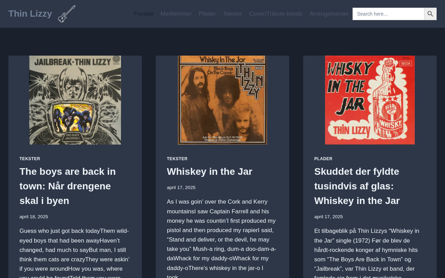
Task: Open Cover/Tribute bands menu item
Action: [x=276, y=14]
